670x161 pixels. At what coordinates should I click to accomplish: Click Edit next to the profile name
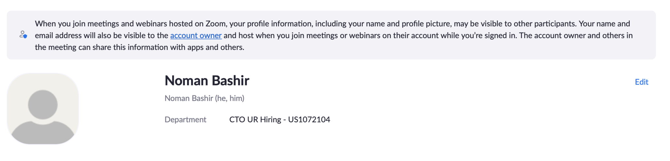[641, 82]
